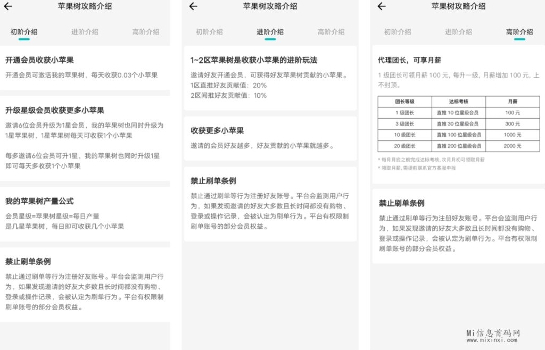The height and width of the screenshot is (350, 545).
Task: Switch to 进阶介绍 tab on left screen
Action: click(85, 32)
